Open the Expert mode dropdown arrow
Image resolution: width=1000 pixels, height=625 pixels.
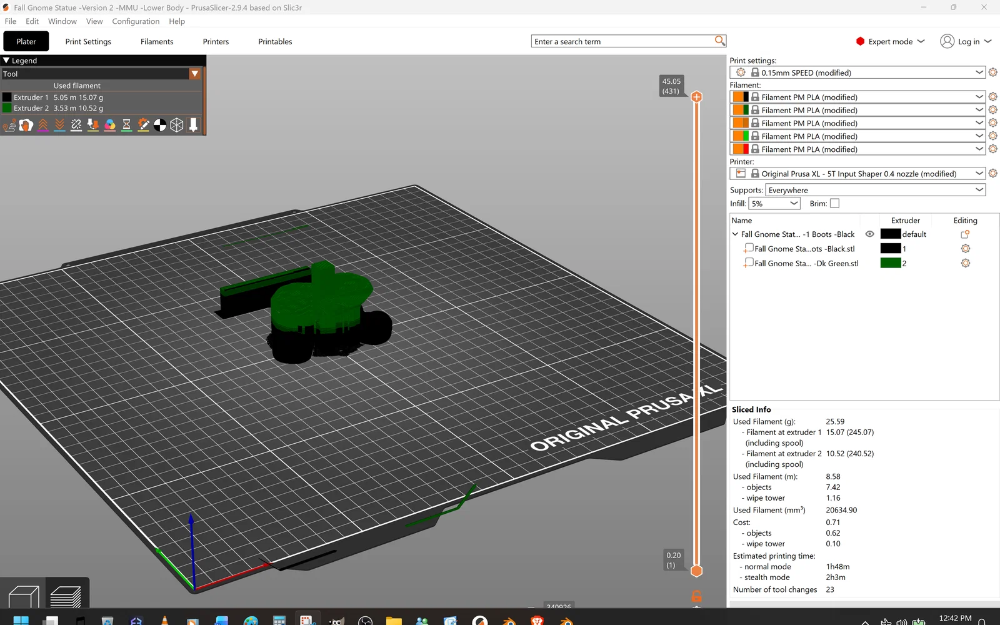click(921, 41)
